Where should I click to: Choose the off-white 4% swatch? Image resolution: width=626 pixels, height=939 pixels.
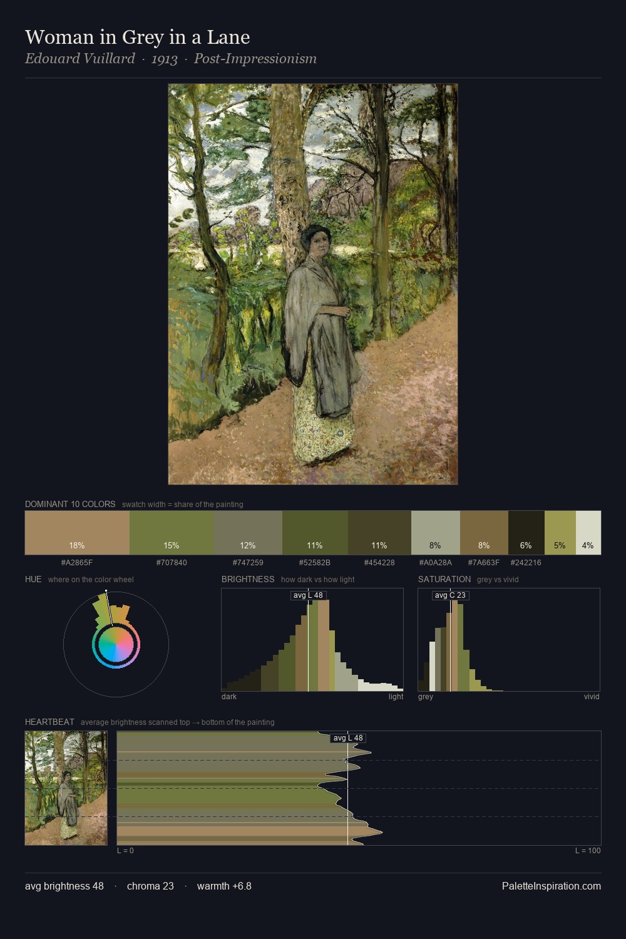588,533
